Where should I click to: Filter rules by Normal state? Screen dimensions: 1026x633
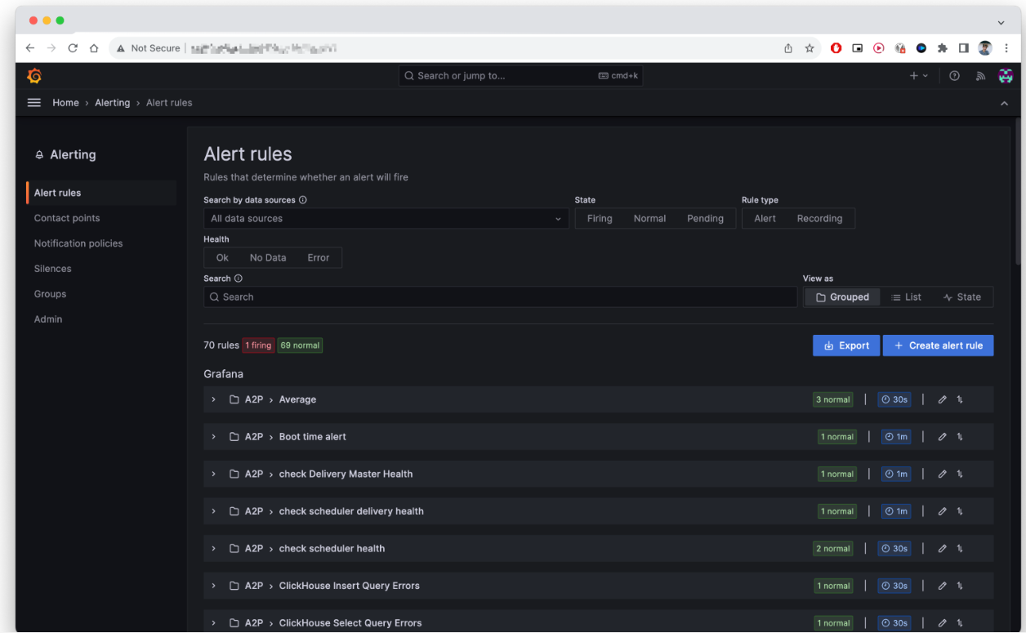click(x=649, y=218)
